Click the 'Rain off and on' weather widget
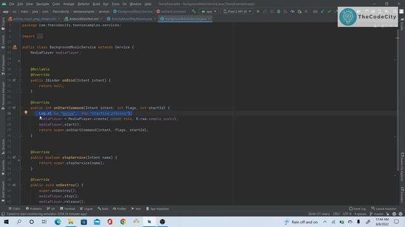Screen dimensions: 405x227 tap(301, 222)
